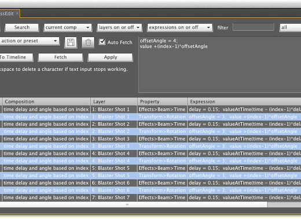Click the Fetch button

[60, 57]
